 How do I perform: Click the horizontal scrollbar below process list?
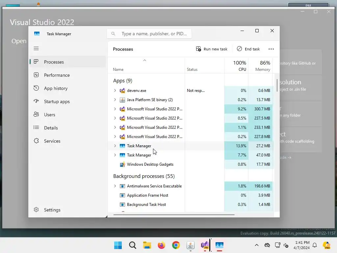pos(174,214)
